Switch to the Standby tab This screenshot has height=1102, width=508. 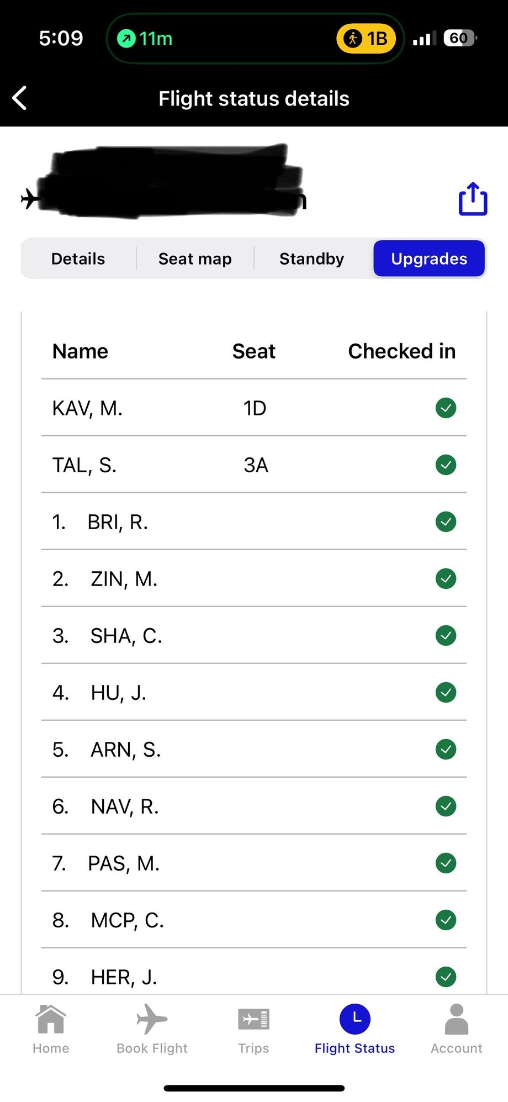click(311, 259)
